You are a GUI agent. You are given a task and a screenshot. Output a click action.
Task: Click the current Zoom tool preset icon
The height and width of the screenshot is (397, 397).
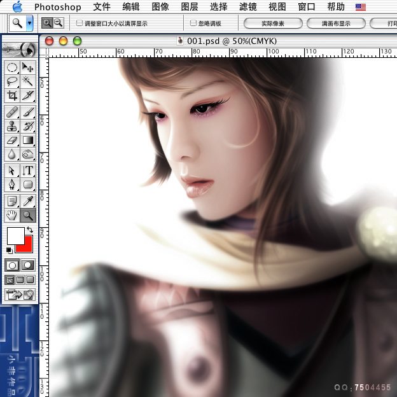[17, 23]
